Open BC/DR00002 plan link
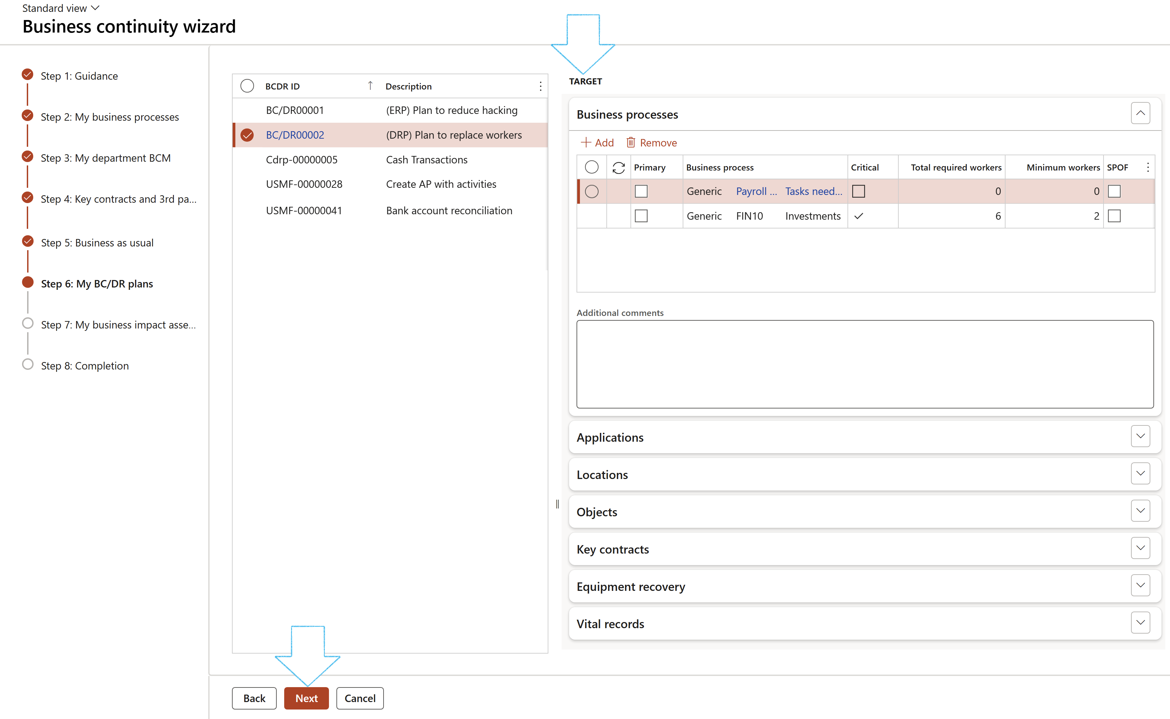This screenshot has height=719, width=1170. (x=295, y=135)
